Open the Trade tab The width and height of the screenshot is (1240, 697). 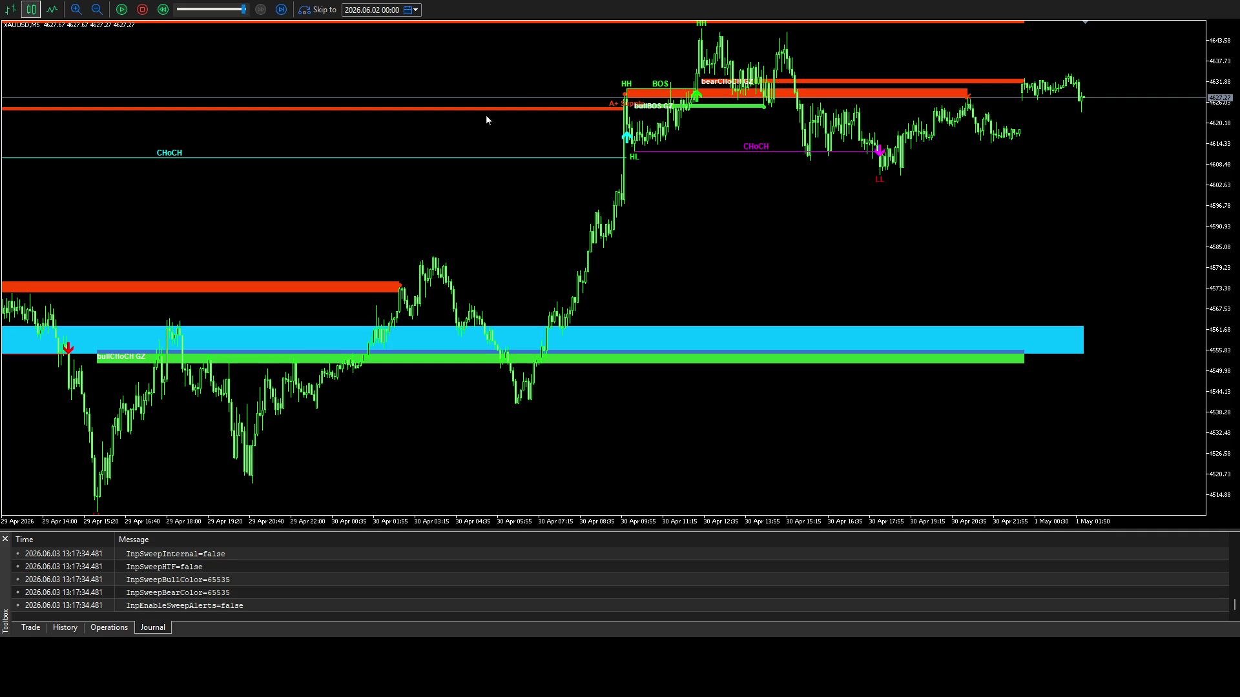pyautogui.click(x=30, y=627)
